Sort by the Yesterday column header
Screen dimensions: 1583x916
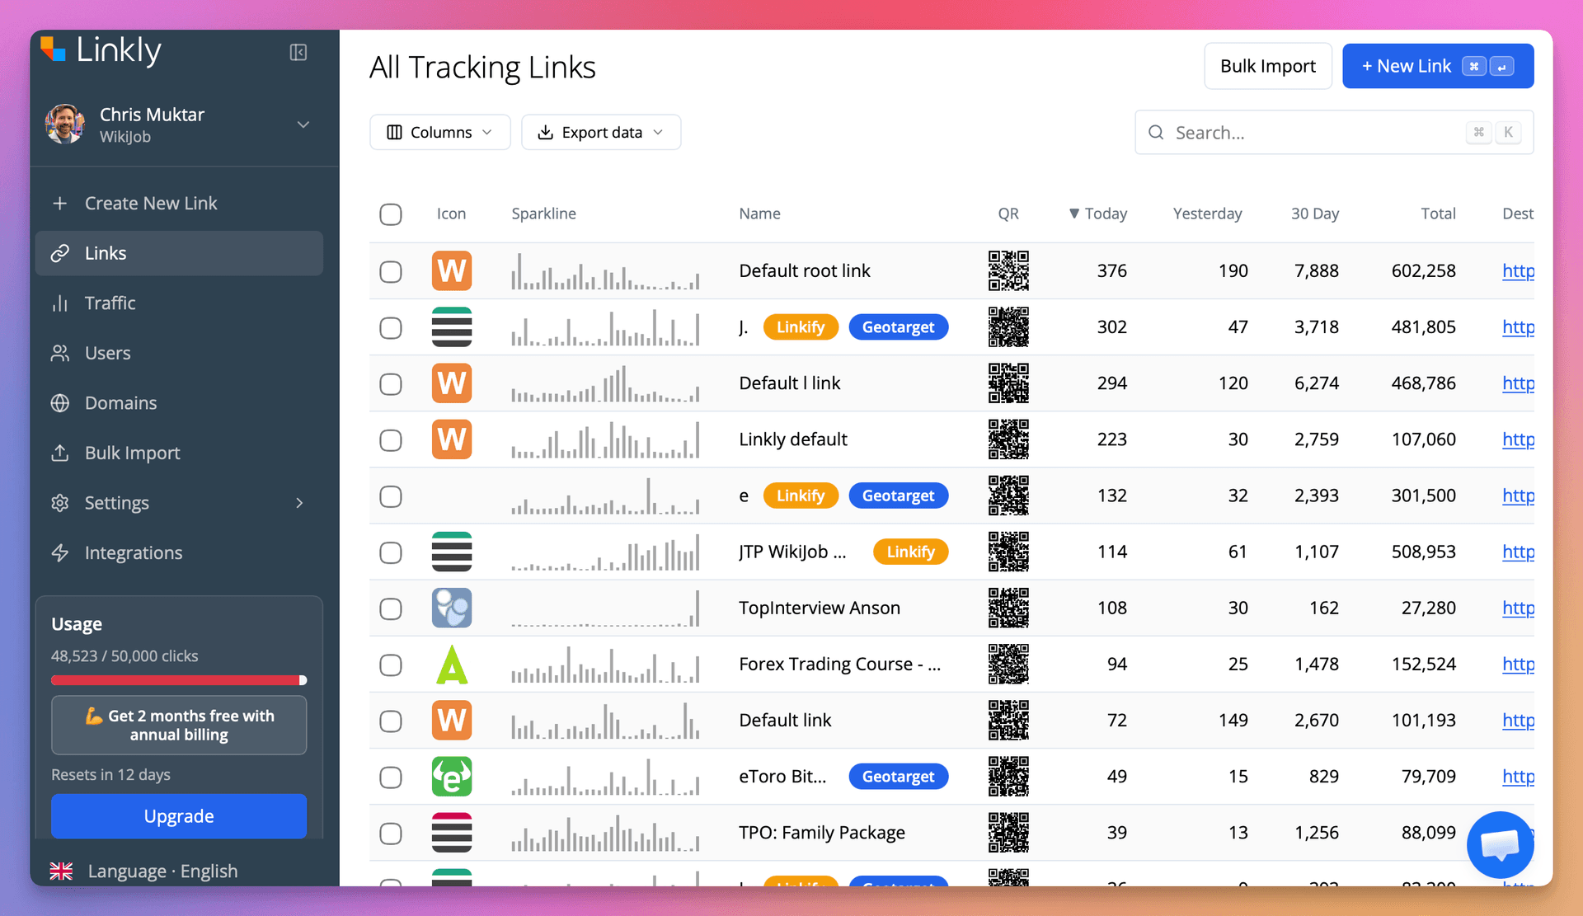[x=1207, y=214]
